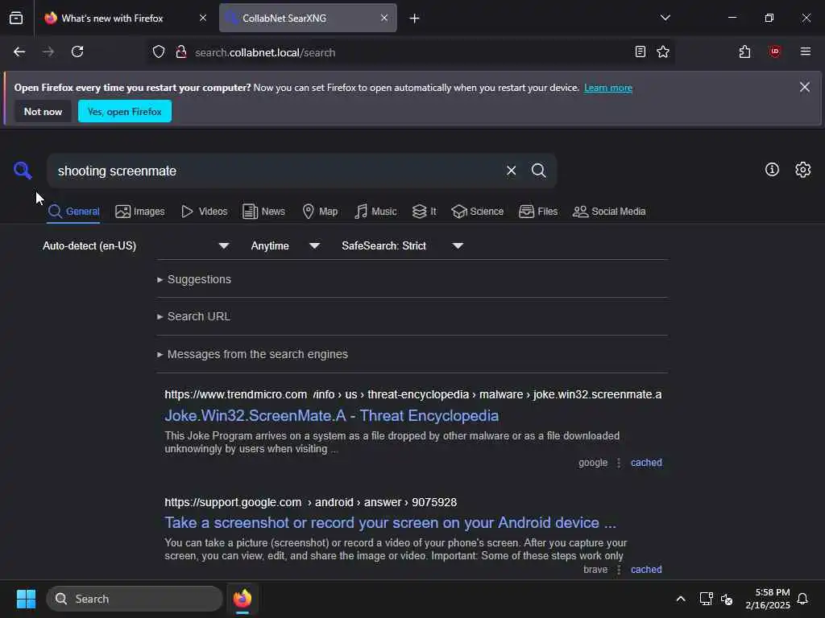Open Auto-detect language dropdown
The width and height of the screenshot is (825, 618).
[135, 246]
